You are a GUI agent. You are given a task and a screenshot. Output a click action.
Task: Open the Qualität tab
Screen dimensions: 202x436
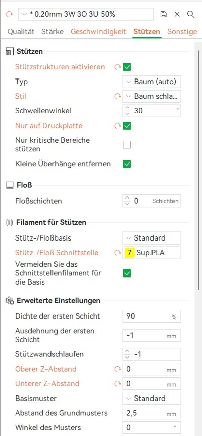point(21,32)
